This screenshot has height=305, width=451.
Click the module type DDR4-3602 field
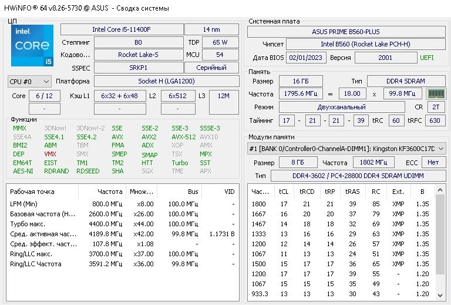pyautogui.click(x=358, y=176)
